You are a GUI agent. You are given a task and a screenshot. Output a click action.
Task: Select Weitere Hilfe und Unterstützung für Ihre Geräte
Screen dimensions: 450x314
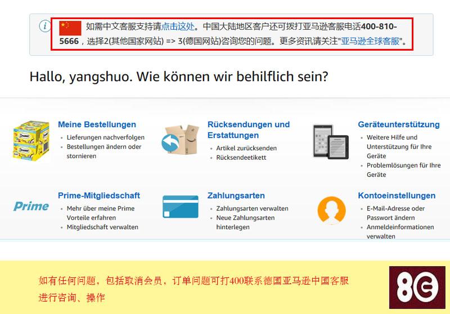(399, 147)
